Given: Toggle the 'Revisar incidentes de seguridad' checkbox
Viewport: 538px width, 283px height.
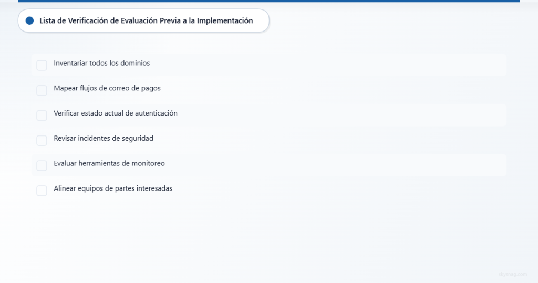Looking at the screenshot, I should 42,140.
